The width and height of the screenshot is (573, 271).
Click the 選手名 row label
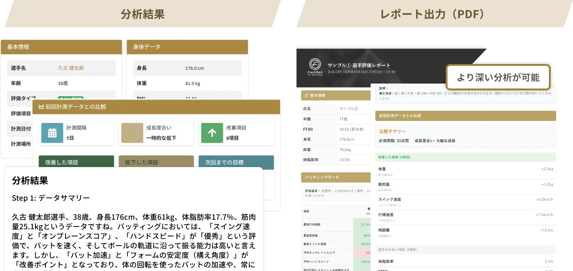(x=18, y=68)
